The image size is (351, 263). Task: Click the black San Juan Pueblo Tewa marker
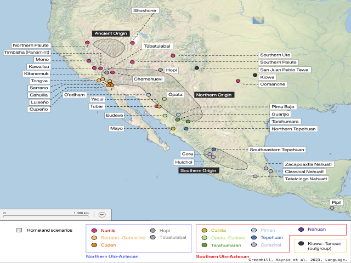[197, 68]
